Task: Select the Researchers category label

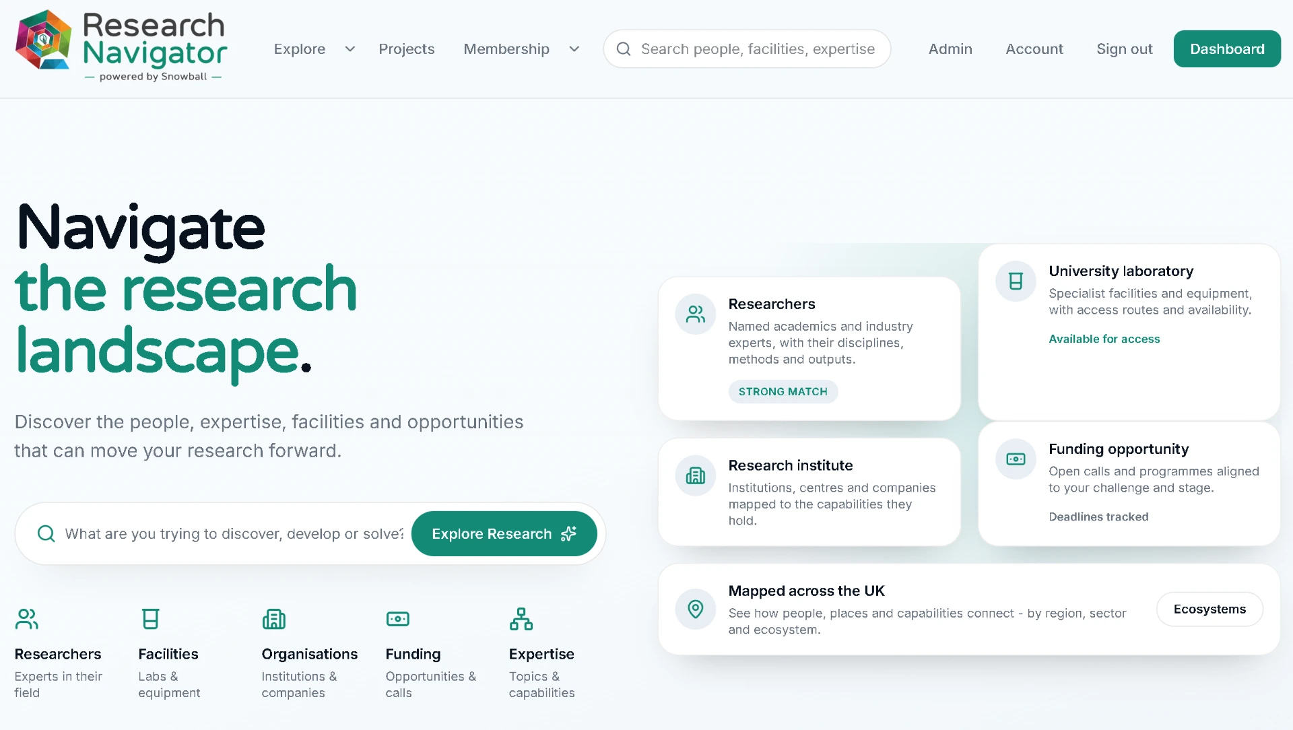Action: [58, 655]
